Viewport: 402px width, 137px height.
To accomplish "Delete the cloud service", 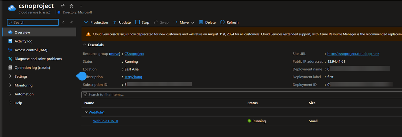I will 208,22.
